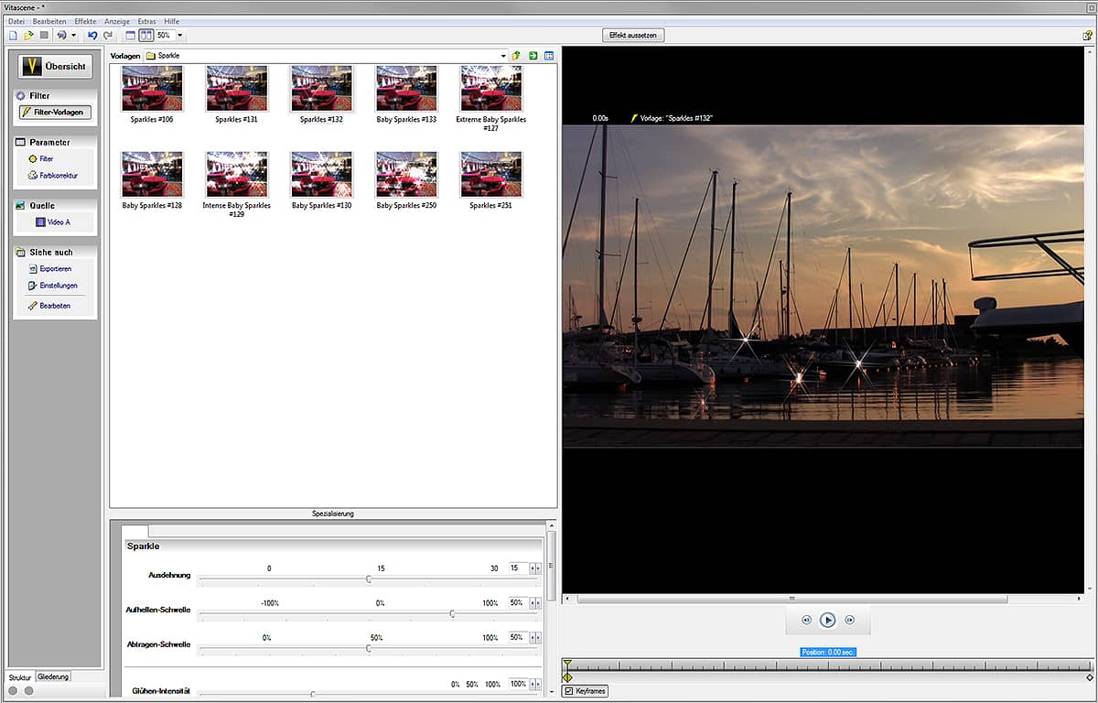Viewport: 1098px width, 703px height.
Task: Select the Baby Sparkles #133 thumbnail
Action: 406,89
